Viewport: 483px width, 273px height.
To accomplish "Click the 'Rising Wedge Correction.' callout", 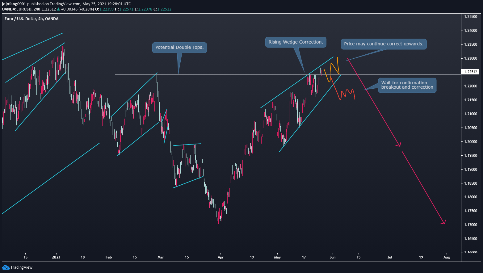I will 296,42.
